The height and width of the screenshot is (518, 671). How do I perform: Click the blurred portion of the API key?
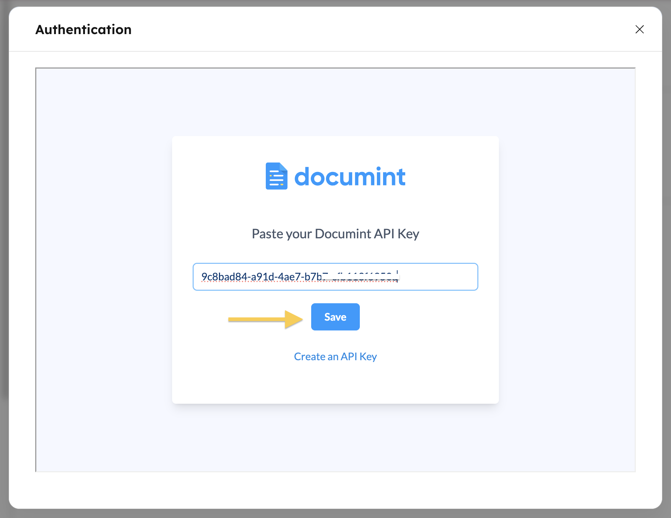361,277
